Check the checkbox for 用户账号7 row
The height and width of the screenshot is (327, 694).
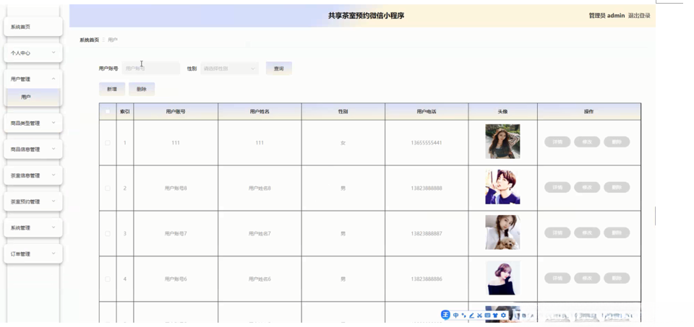pos(108,233)
